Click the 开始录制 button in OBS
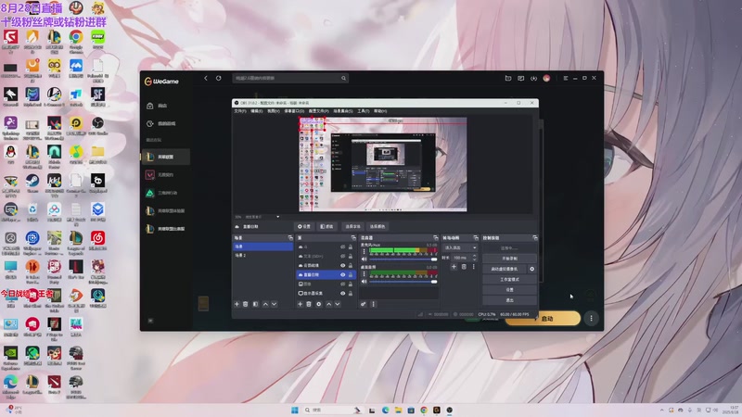The image size is (742, 417). 509,259
